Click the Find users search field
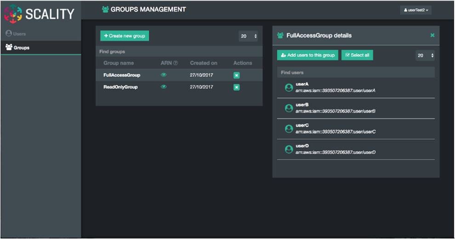The height and width of the screenshot is (240, 456). (356, 73)
